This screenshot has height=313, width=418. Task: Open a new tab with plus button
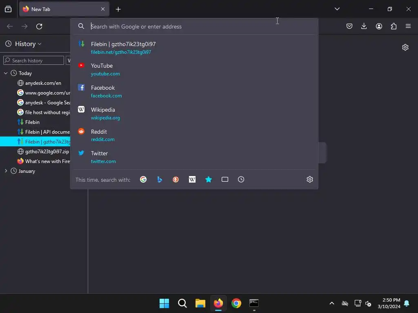pos(118,9)
